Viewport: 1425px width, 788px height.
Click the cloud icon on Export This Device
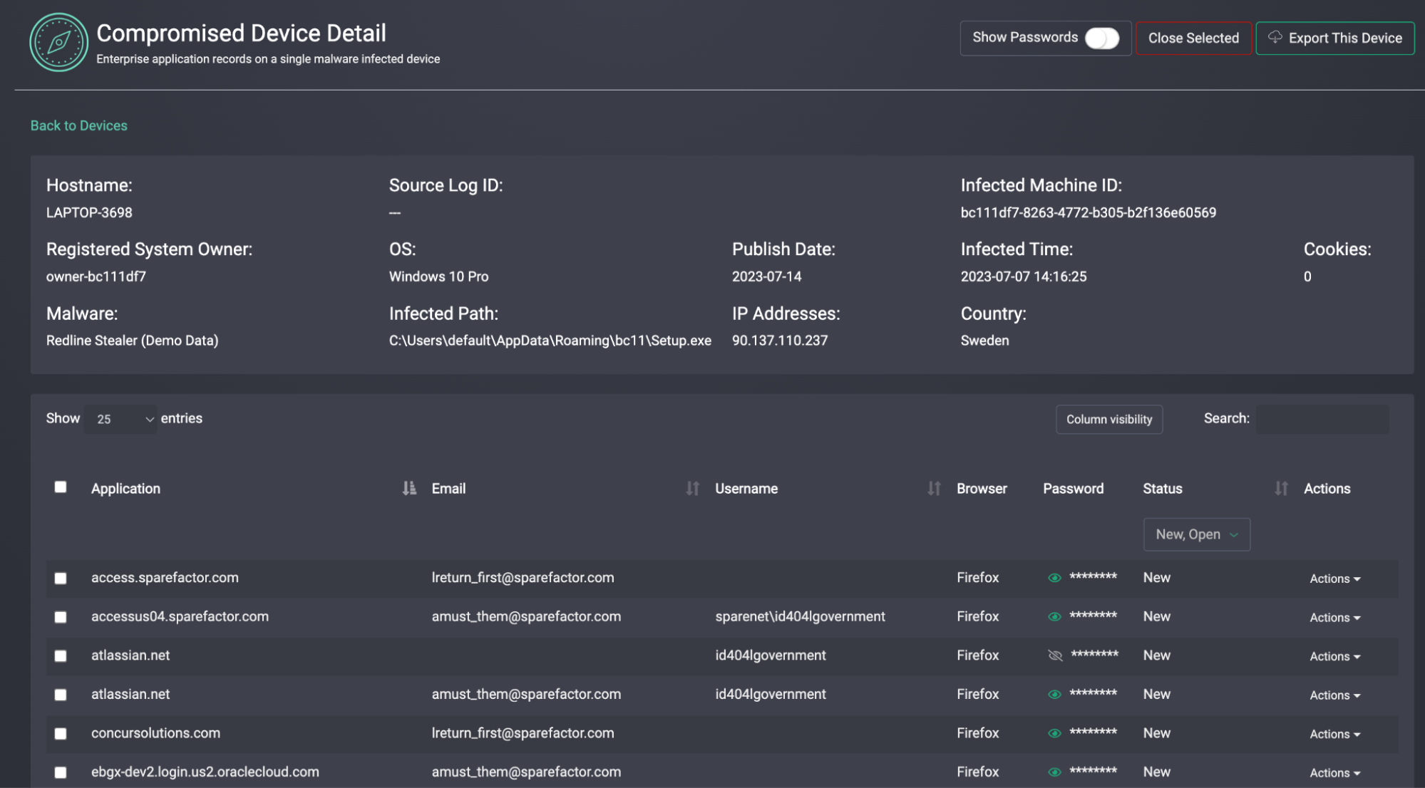[x=1275, y=37]
